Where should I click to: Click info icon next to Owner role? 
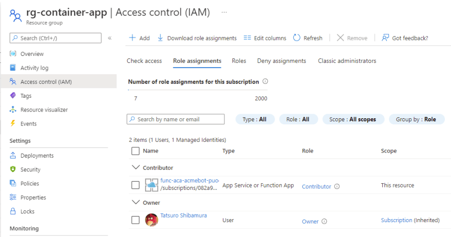pyautogui.click(x=324, y=221)
